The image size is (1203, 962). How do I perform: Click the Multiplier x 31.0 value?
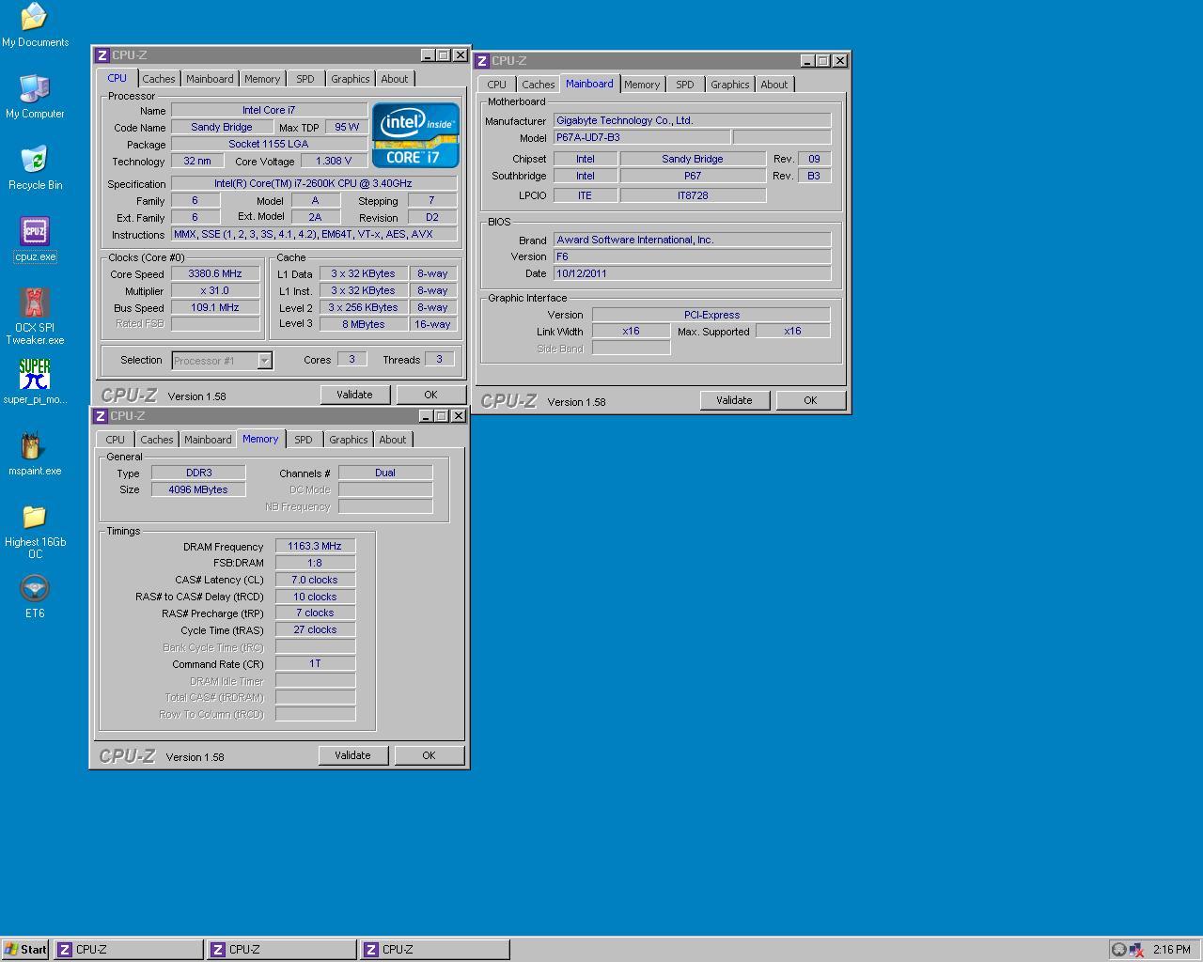[x=215, y=291]
